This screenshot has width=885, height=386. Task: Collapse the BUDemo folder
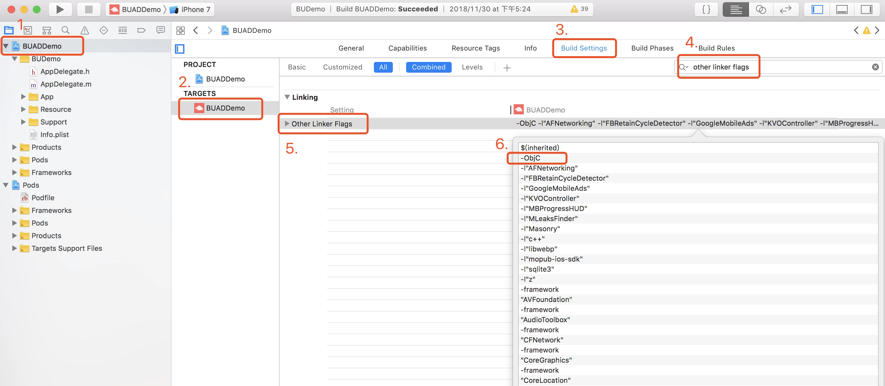15,59
